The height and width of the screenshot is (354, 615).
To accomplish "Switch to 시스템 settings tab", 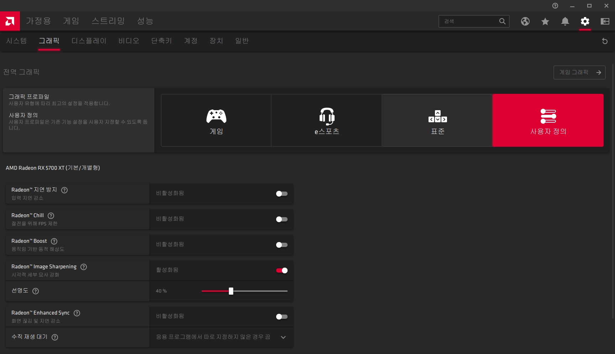I will tap(16, 41).
